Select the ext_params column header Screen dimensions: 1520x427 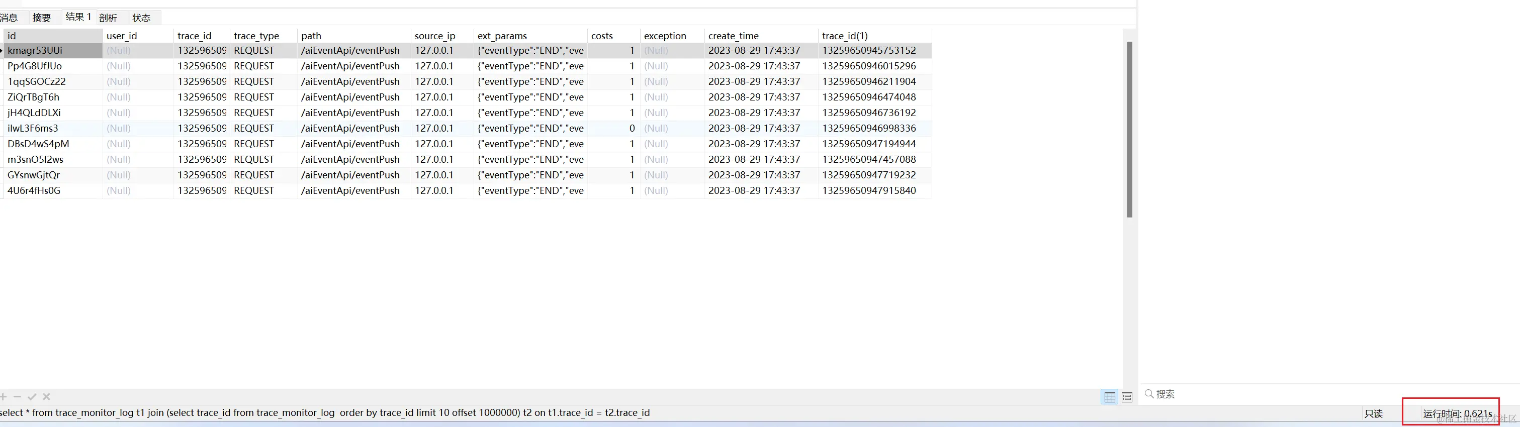tap(530, 36)
